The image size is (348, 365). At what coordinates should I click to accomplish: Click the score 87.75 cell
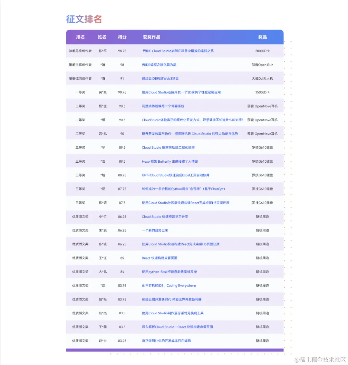[x=122, y=189]
